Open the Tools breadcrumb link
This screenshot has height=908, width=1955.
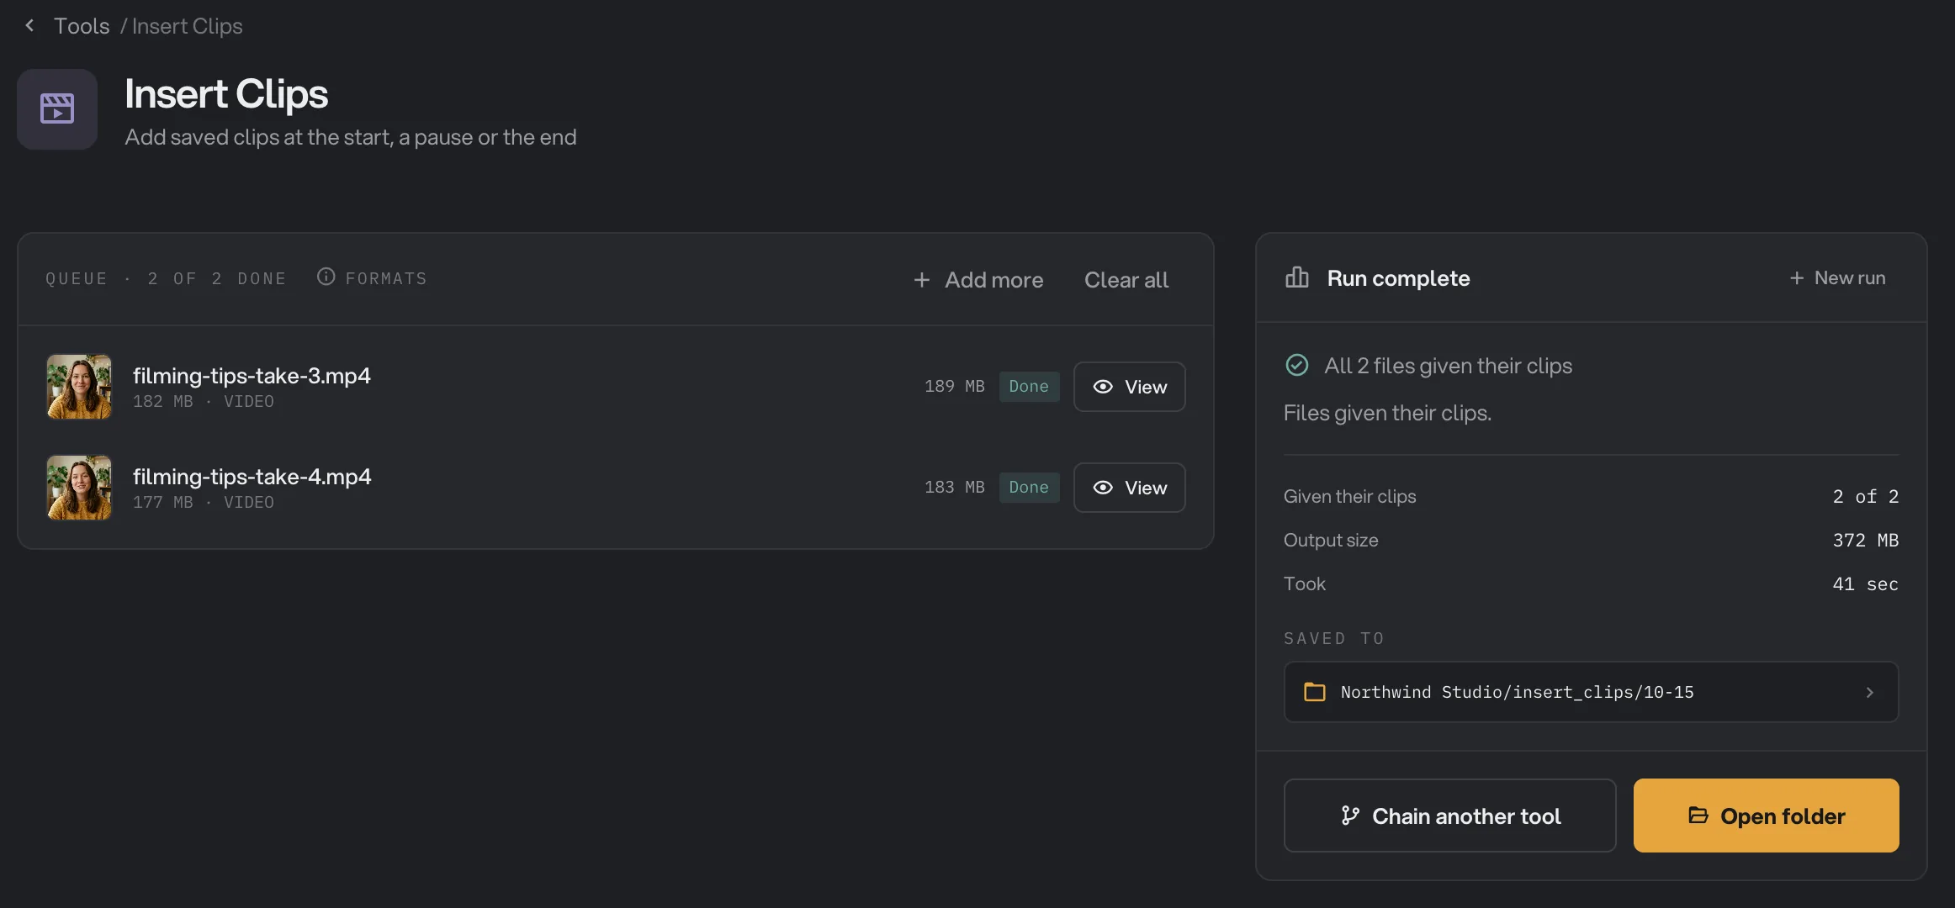tap(82, 26)
